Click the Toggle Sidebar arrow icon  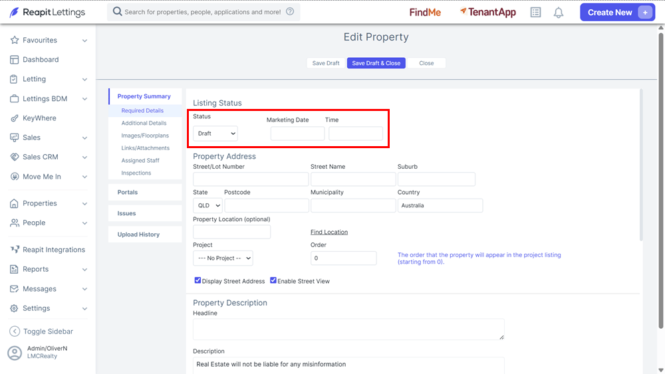(x=15, y=331)
